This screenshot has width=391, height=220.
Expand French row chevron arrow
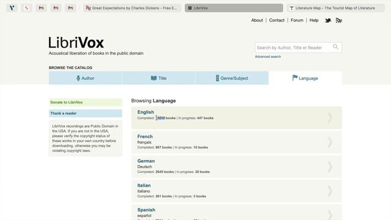pos(330,142)
